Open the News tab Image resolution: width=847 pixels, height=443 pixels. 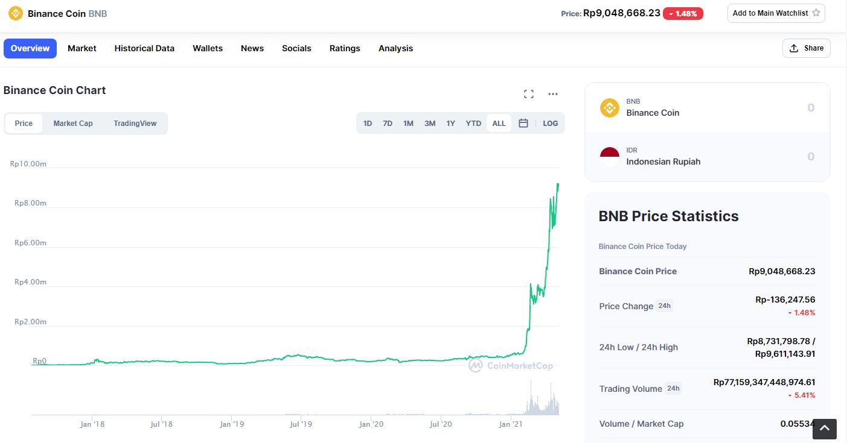pos(252,48)
